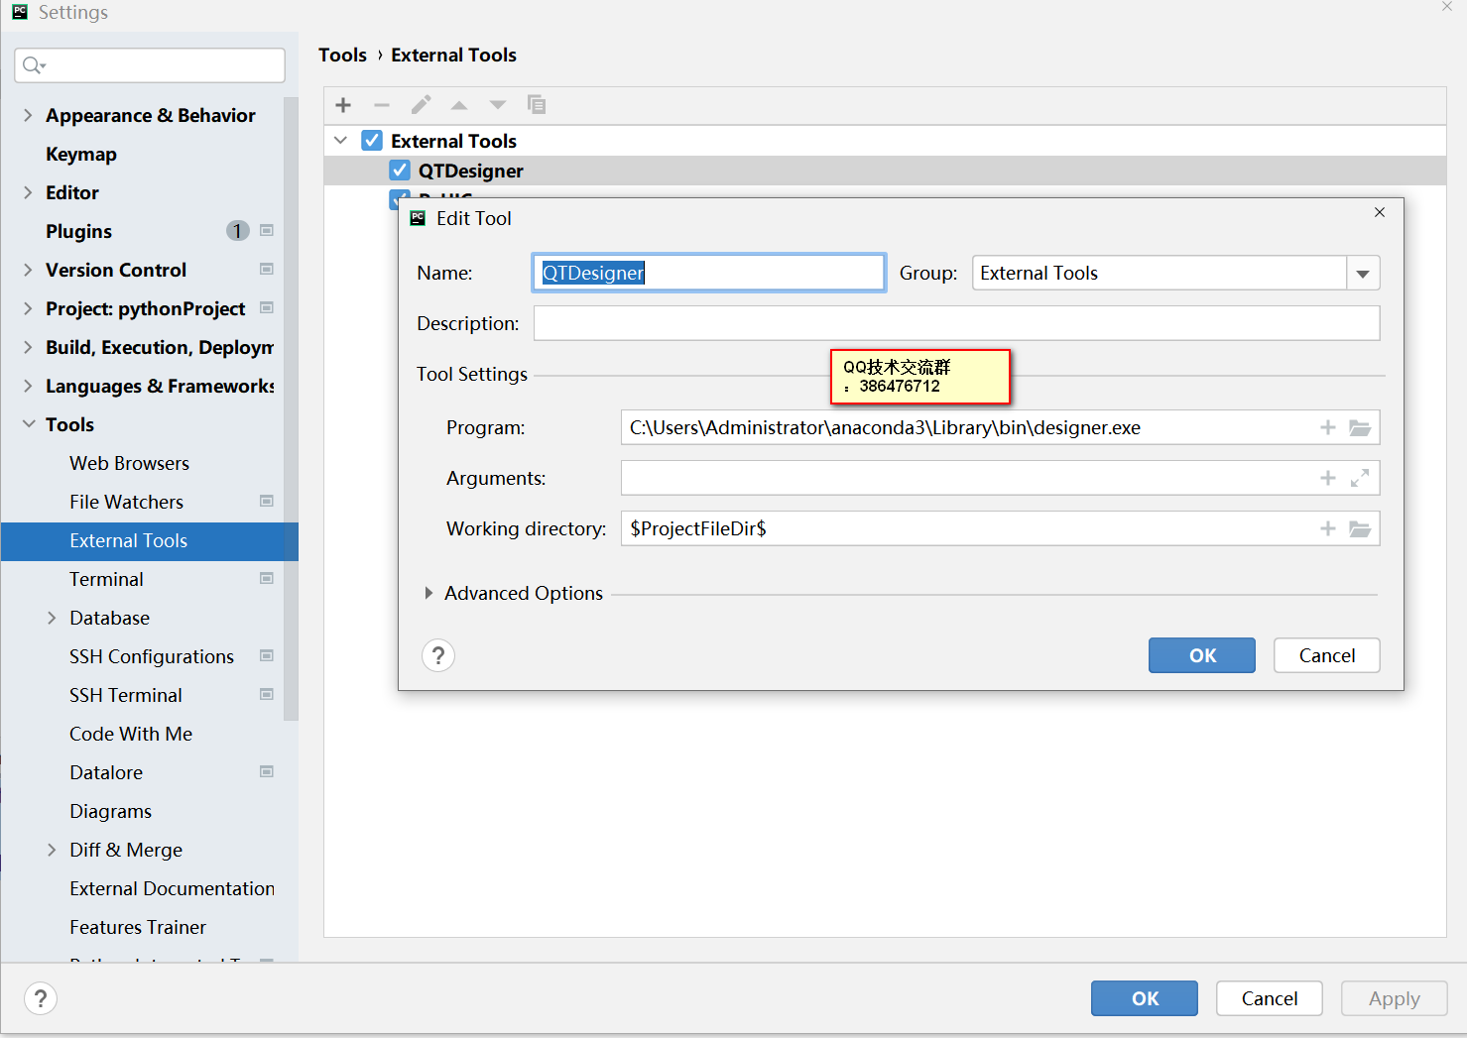This screenshot has height=1038, width=1467.
Task: Open the Group dropdown arrow
Action: point(1363,274)
